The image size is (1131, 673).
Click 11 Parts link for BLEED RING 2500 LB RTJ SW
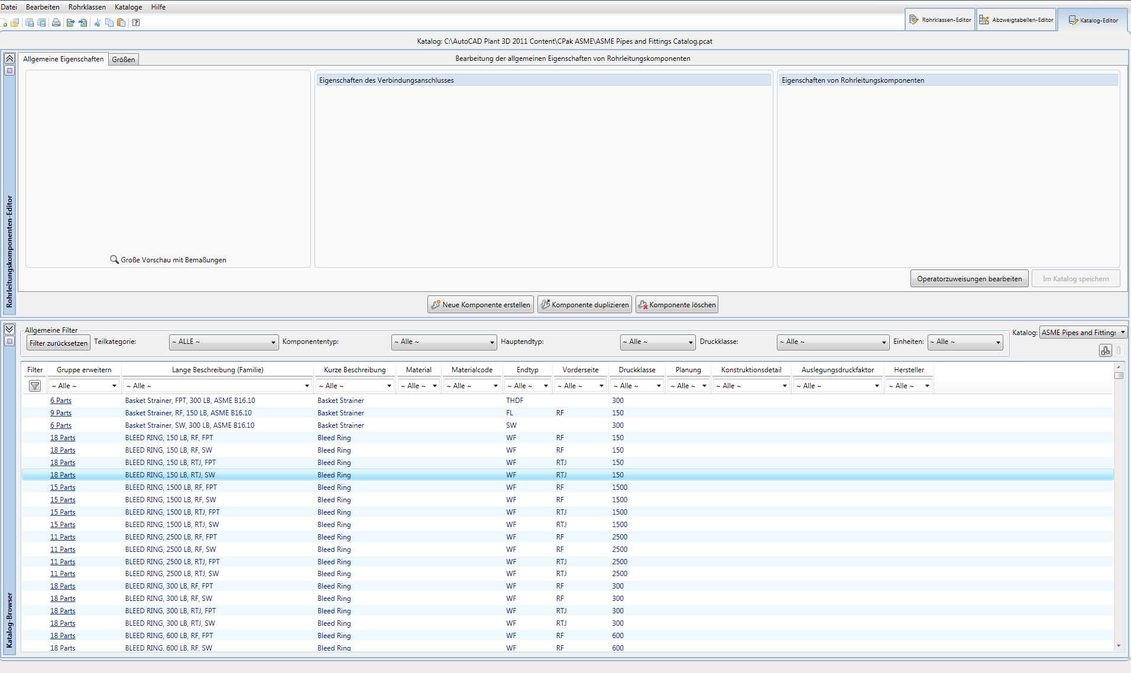(x=63, y=574)
